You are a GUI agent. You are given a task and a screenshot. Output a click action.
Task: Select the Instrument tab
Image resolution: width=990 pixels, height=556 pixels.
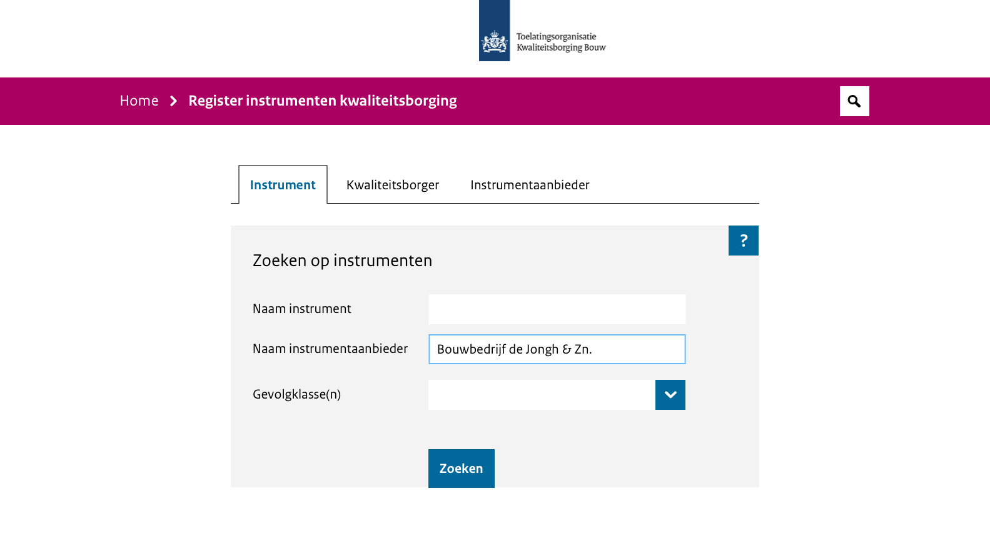click(283, 185)
